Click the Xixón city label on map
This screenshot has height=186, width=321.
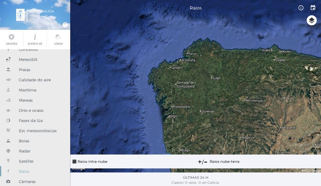[286, 52]
